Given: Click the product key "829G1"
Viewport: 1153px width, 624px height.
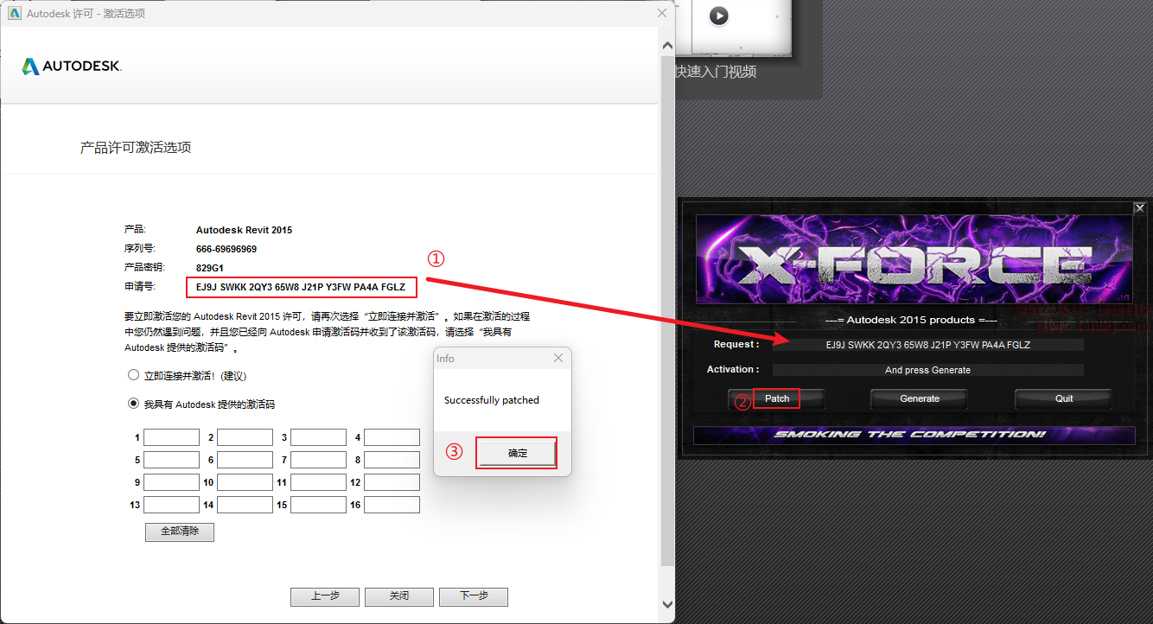Looking at the screenshot, I should [x=210, y=268].
